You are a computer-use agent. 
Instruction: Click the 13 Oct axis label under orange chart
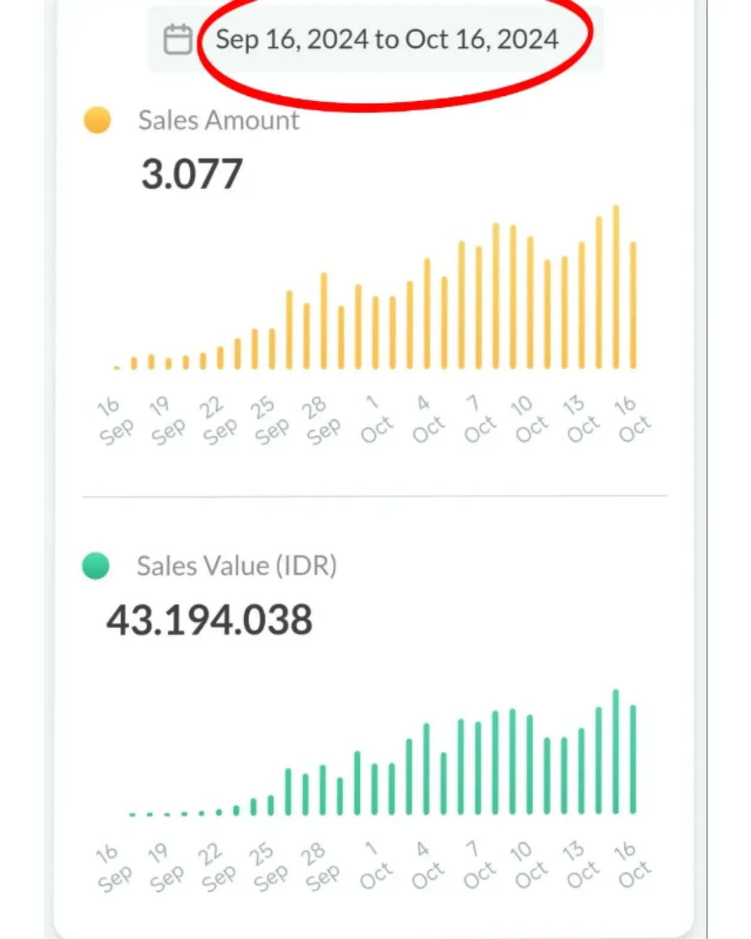[x=581, y=421]
